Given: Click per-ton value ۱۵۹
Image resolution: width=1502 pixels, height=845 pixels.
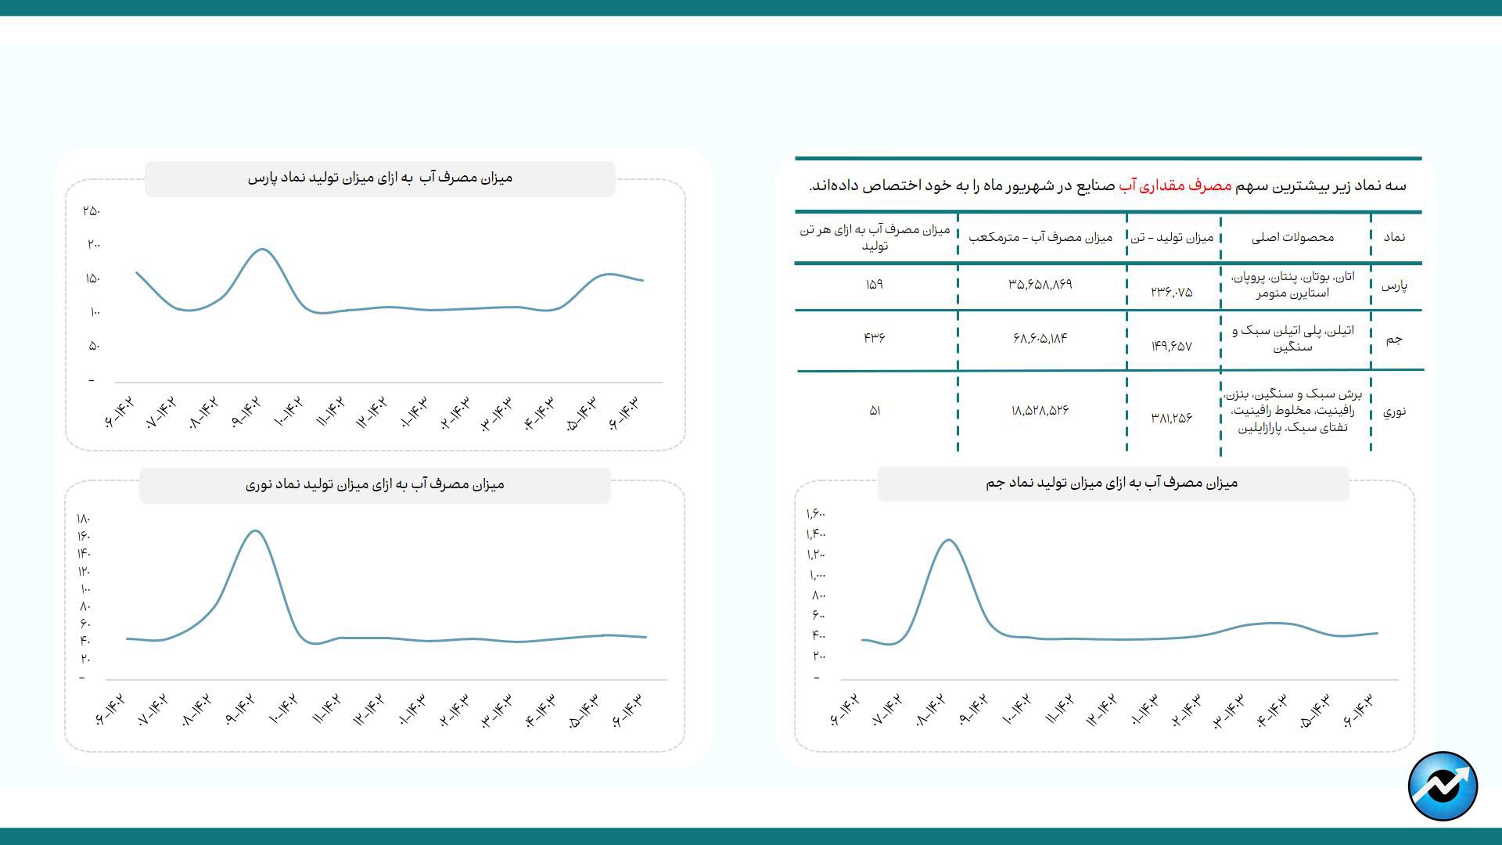Looking at the screenshot, I should [875, 284].
